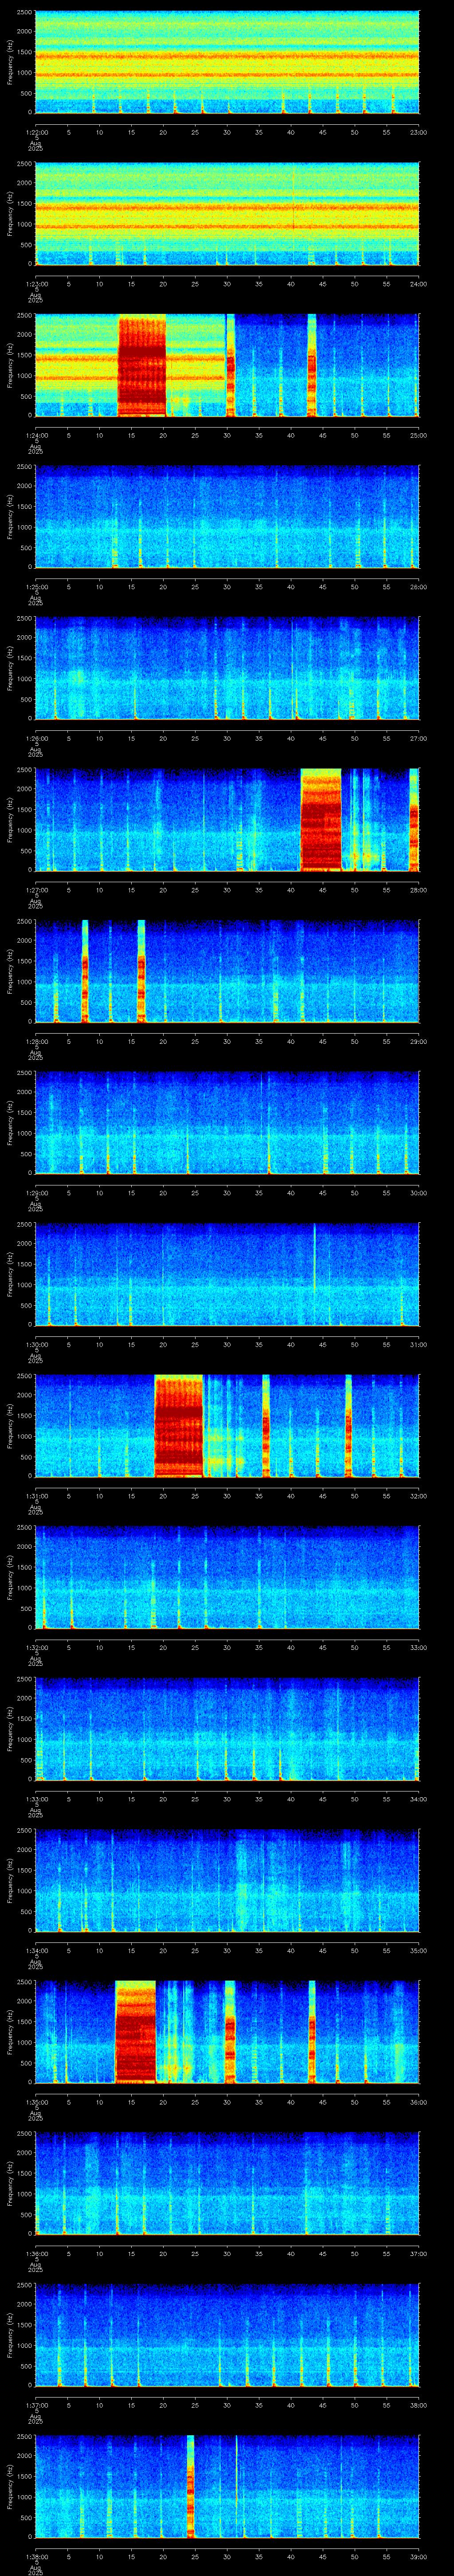Click the narrow burst near 49s in the 1:31:00 panel

[x=348, y=1426]
